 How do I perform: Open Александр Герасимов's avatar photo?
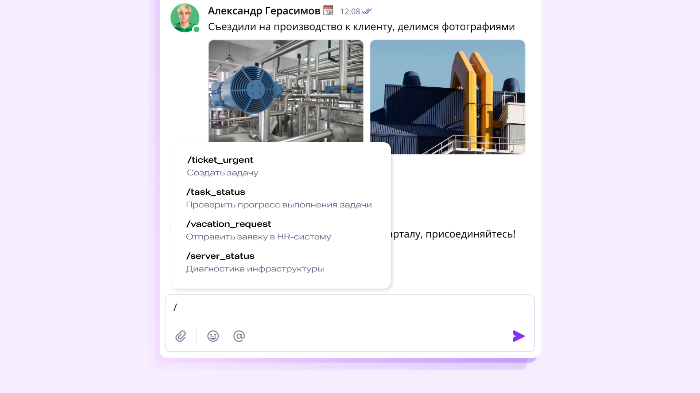coord(185,18)
